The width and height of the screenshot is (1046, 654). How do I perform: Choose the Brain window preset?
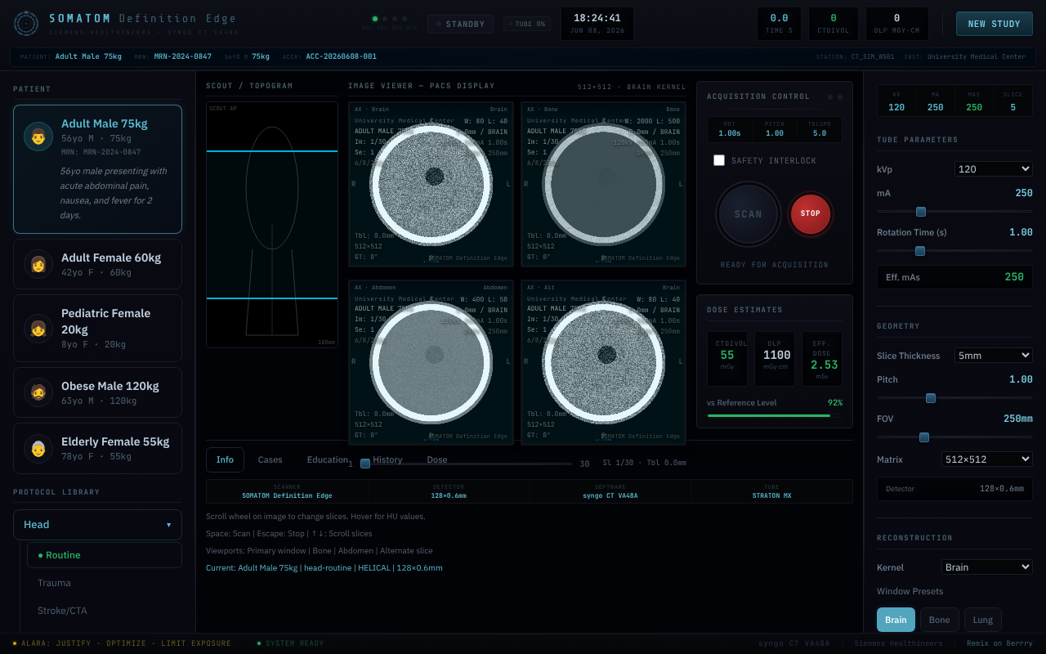896,620
